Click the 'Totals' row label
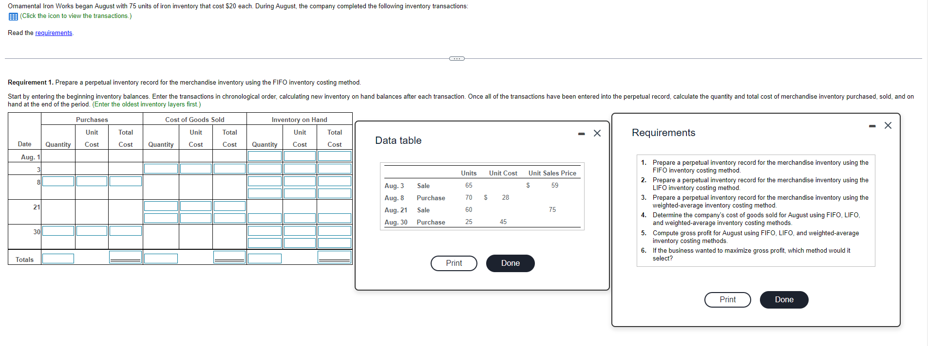The image size is (928, 346). (24, 260)
